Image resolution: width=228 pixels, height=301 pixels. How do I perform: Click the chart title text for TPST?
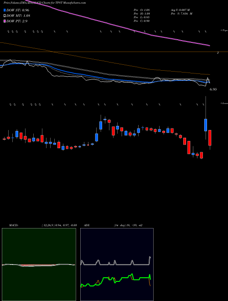pos(45,3)
